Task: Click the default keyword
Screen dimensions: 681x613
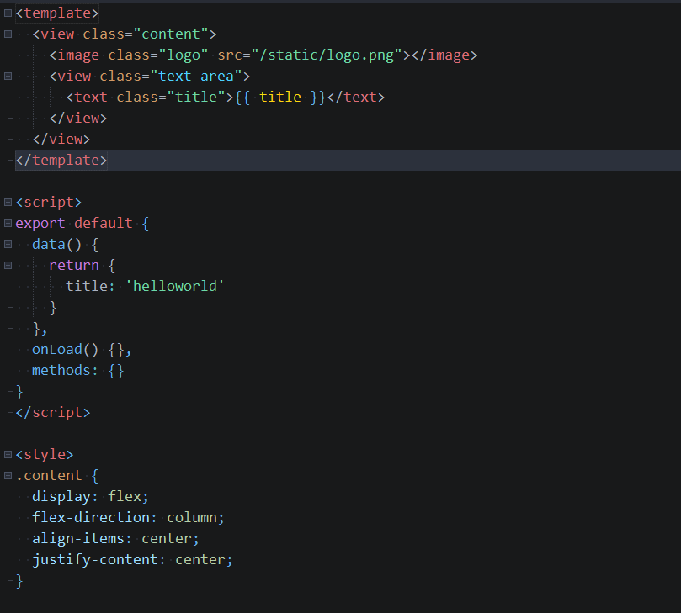Action: tap(104, 223)
